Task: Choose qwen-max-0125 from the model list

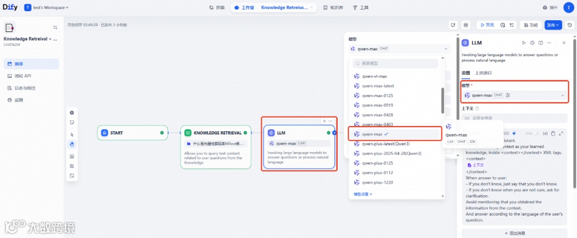Action: (395, 96)
